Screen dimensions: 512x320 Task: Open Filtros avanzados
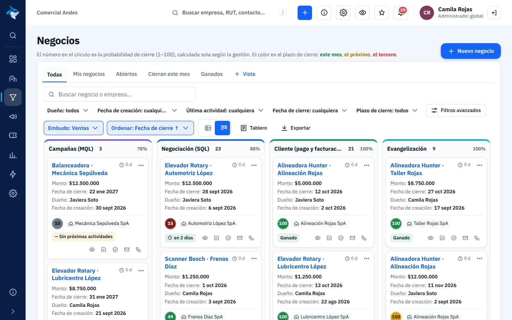(456, 110)
